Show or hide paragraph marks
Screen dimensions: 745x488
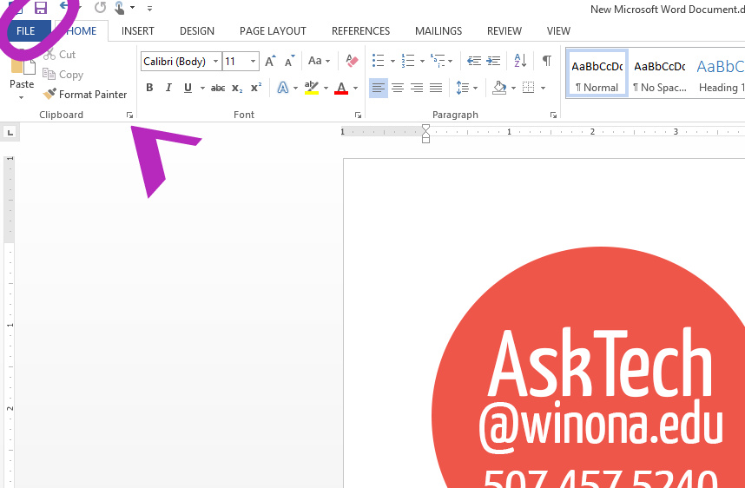546,61
